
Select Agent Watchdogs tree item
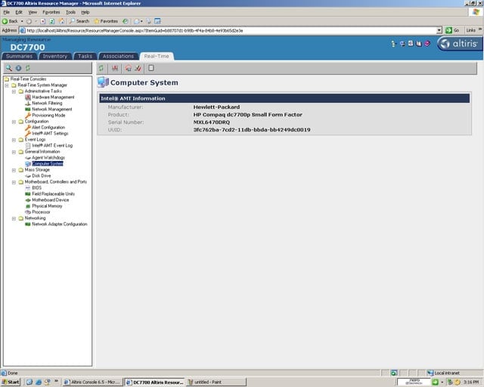click(48, 158)
